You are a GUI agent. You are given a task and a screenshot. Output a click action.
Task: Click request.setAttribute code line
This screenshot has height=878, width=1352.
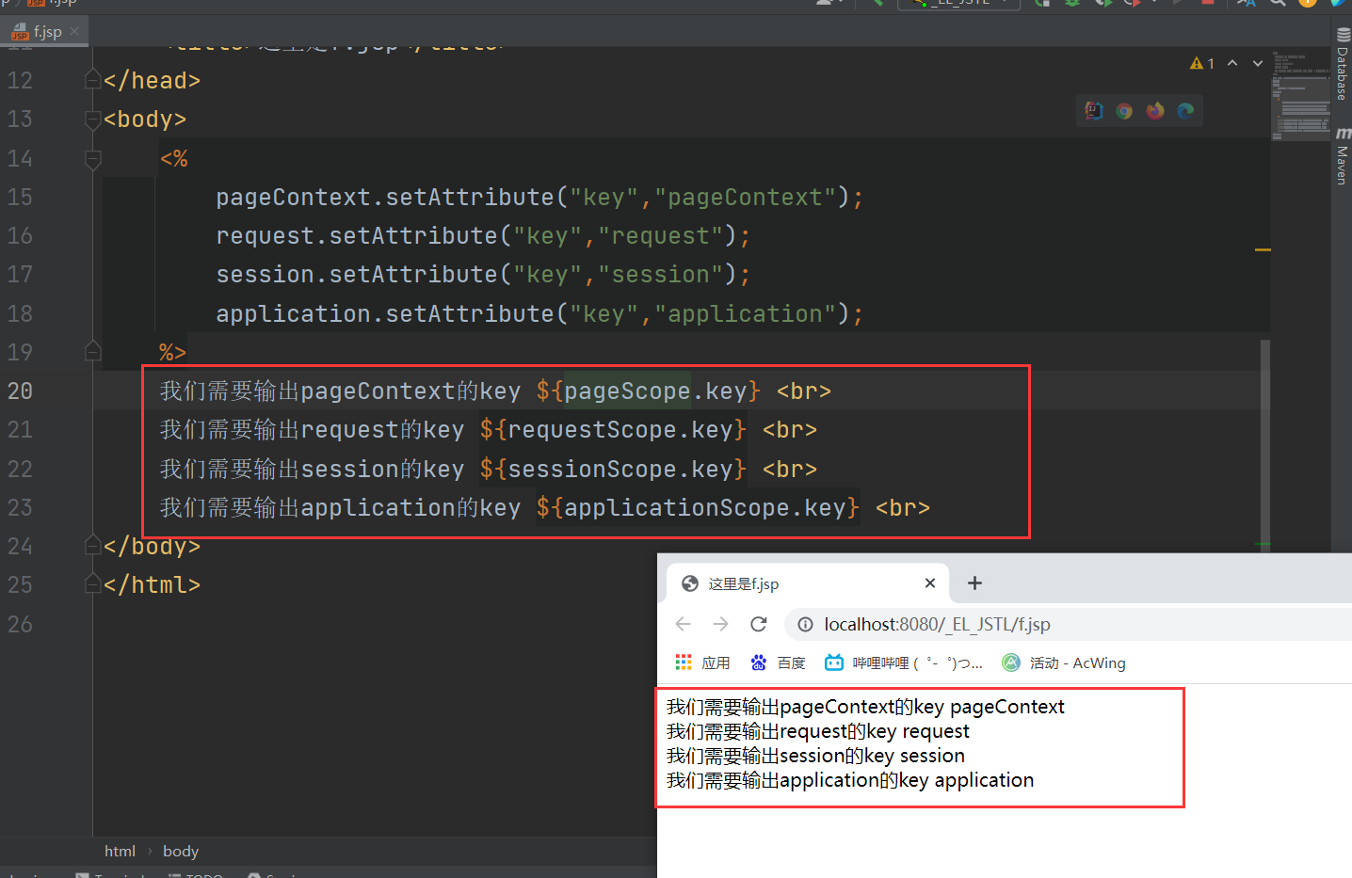pyautogui.click(x=483, y=235)
